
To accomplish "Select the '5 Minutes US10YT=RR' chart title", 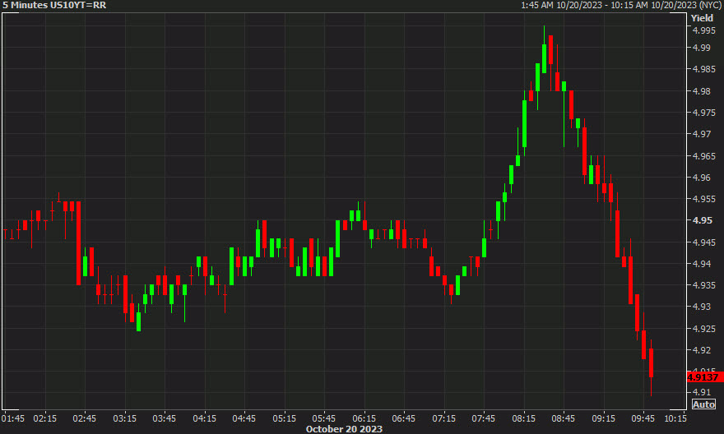I will (54, 5).
